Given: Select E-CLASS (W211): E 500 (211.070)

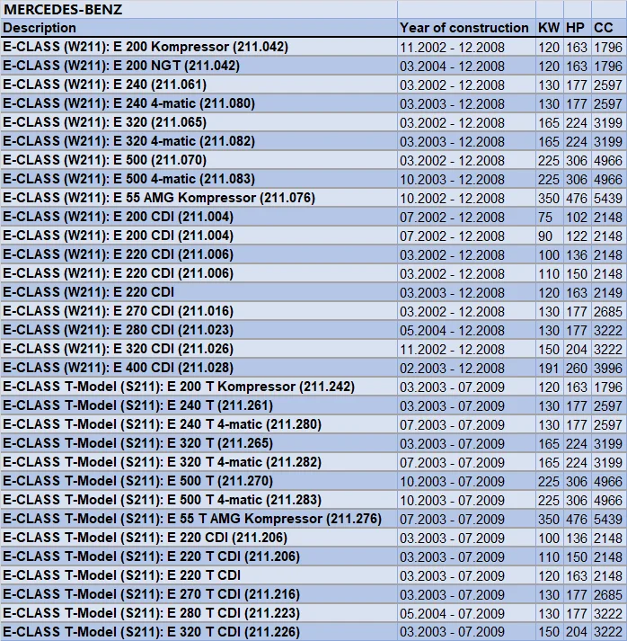Looking at the screenshot, I should (x=199, y=160).
